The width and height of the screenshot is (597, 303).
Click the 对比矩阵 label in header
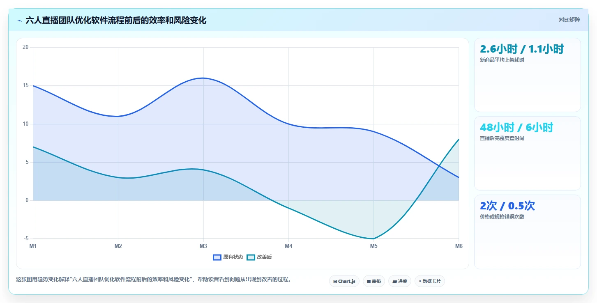pyautogui.click(x=569, y=20)
